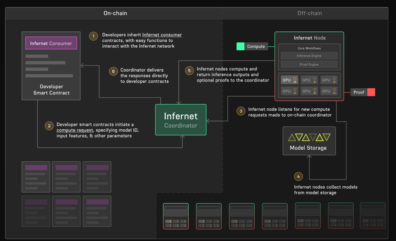
Task: Open the underlined Infernet consumer link
Action: pos(162,35)
